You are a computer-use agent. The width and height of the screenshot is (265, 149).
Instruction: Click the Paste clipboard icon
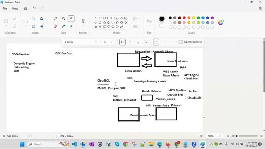6,21
